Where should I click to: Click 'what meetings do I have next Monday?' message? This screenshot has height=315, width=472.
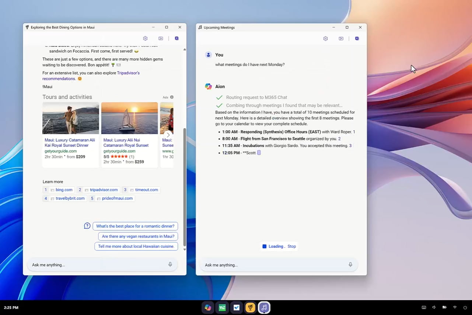click(250, 65)
